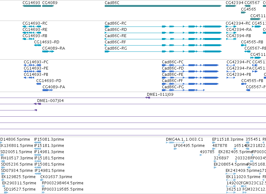
Task: Click the 493785 feature label
Action: 207,152
